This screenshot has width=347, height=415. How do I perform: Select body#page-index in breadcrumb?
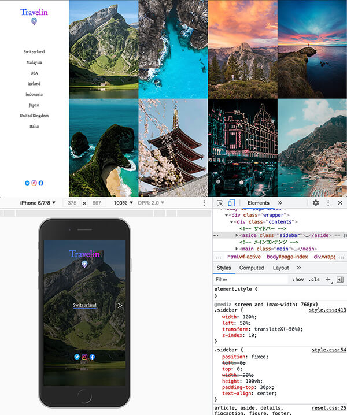point(287,257)
